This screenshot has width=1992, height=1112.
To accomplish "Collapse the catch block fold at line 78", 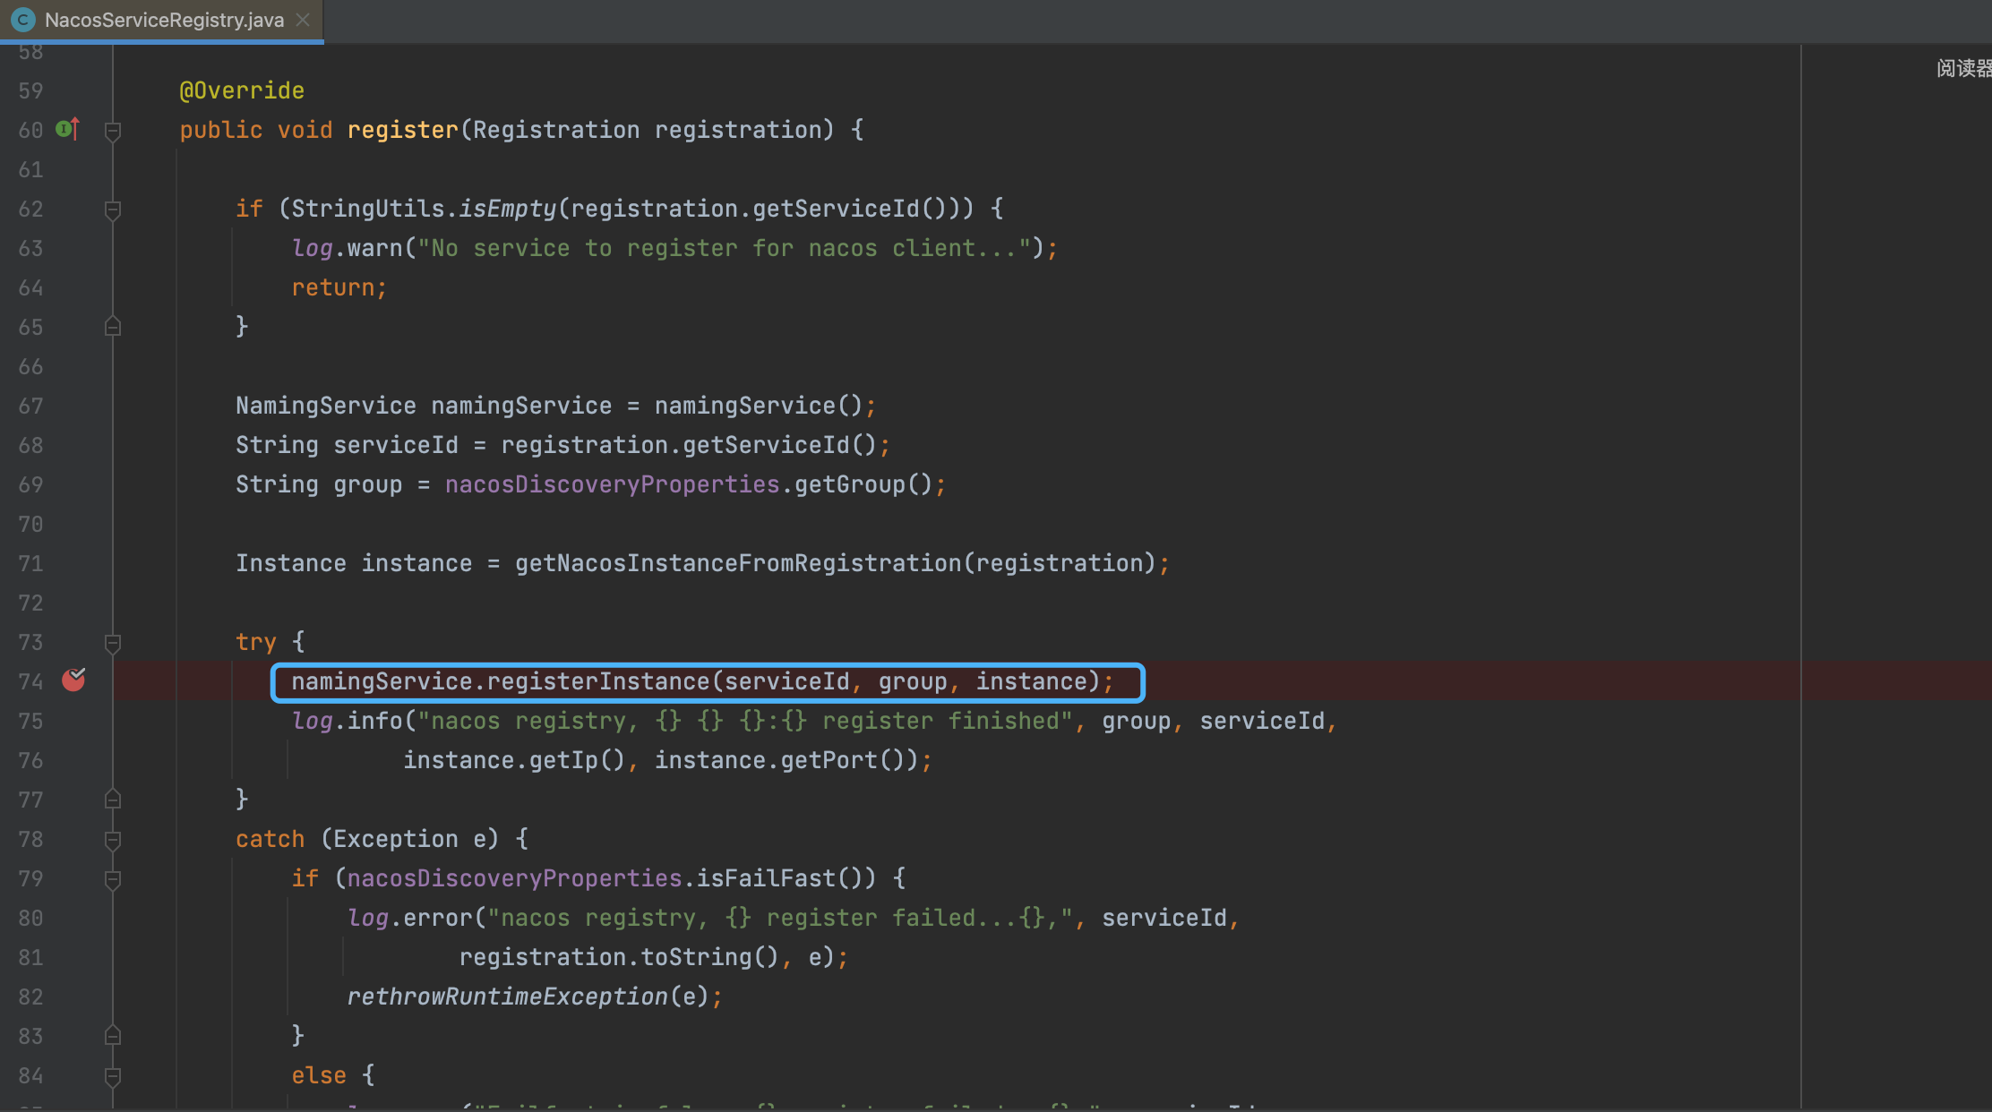I will tap(113, 840).
